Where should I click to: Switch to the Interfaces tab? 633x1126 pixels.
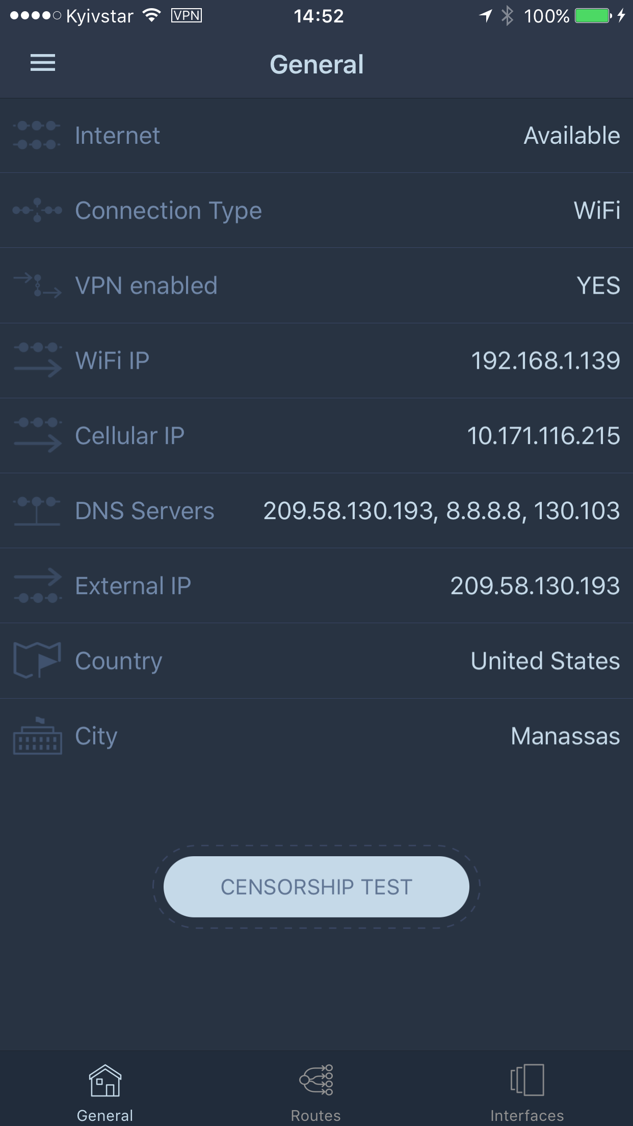coord(527,1092)
